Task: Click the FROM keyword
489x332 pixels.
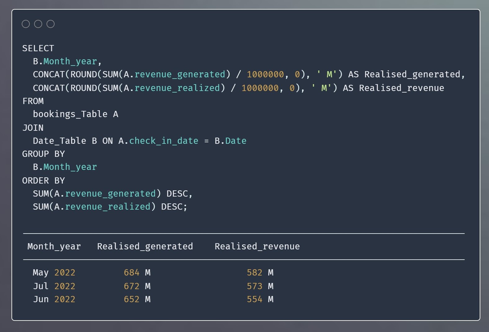Action: (33, 101)
